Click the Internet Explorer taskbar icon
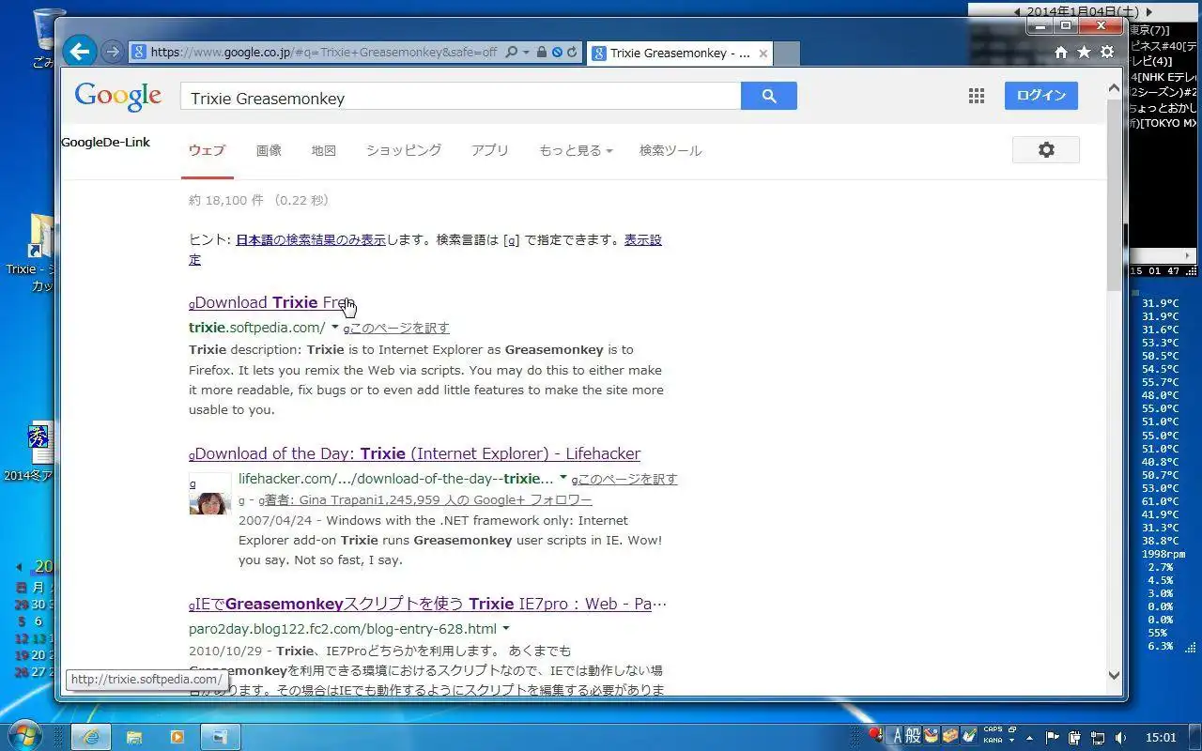This screenshot has height=751, width=1202. 90,737
